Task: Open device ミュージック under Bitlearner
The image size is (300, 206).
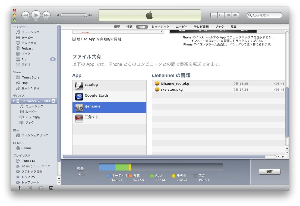Action: coord(34,106)
